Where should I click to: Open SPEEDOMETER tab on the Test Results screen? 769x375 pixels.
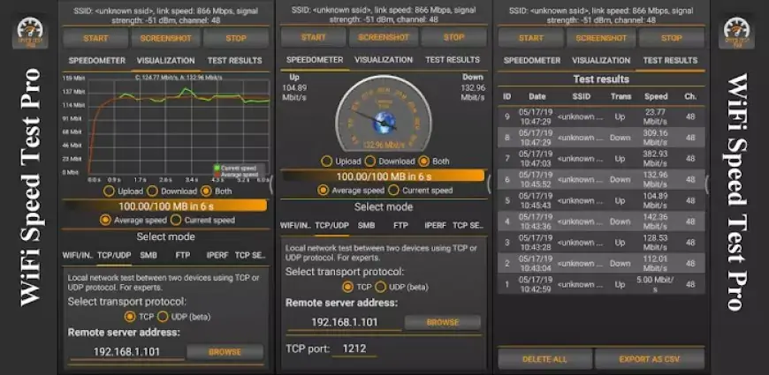point(532,61)
